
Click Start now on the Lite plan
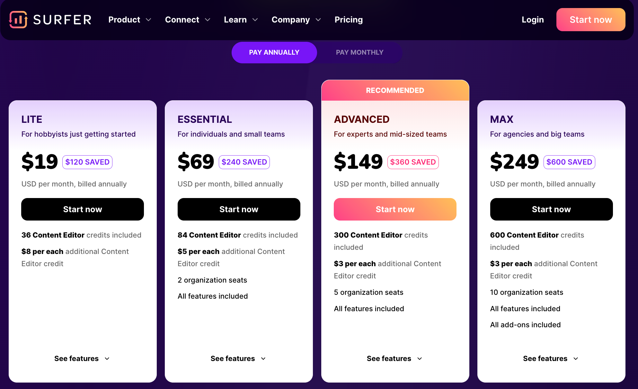82,209
